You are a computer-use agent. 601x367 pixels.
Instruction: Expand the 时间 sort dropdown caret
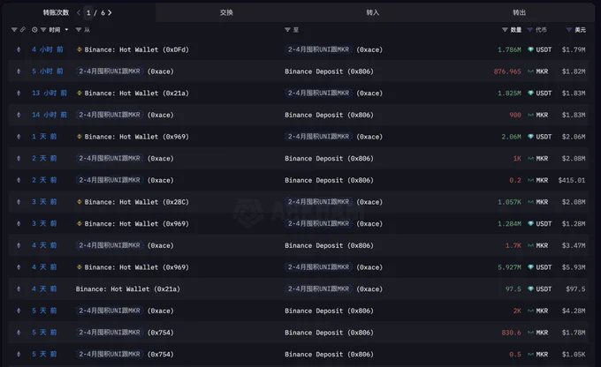pyautogui.click(x=66, y=29)
